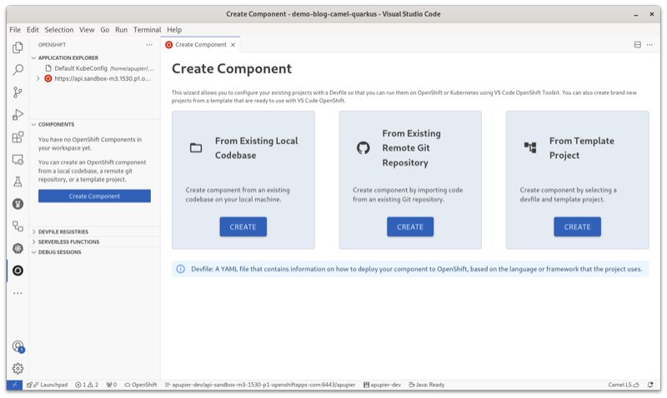Open the Manage gear icon
This screenshot has width=667, height=398.
tap(18, 368)
